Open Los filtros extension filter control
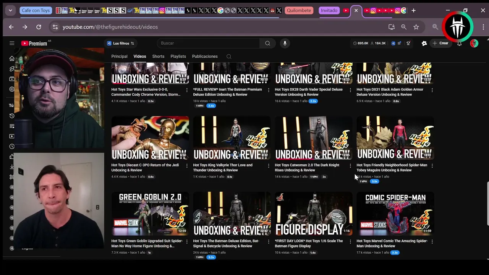489x275 pixels. click(x=121, y=43)
